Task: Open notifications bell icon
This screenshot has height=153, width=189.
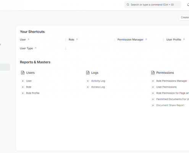Action: point(188,5)
